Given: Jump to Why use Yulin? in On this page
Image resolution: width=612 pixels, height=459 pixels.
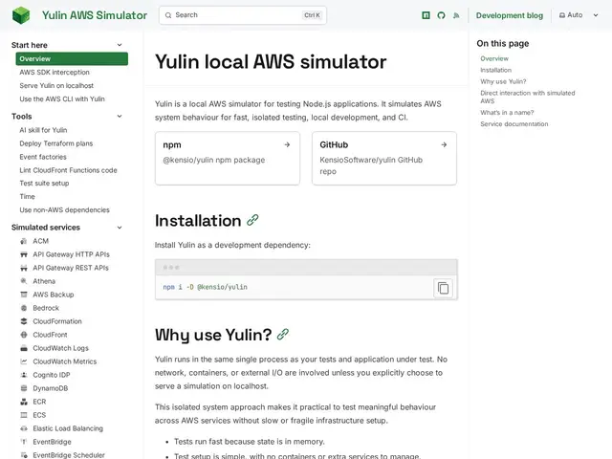Looking at the screenshot, I should (503, 81).
